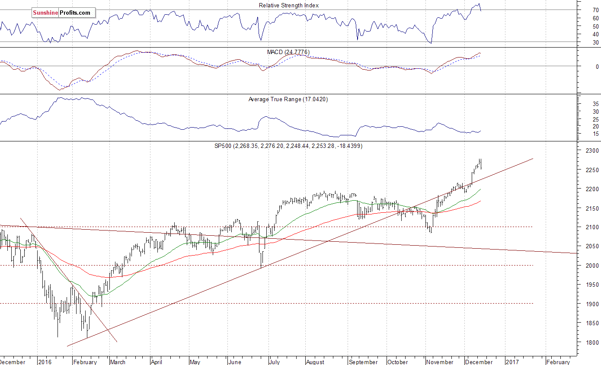601x365 pixels.
Task: Click the RSI axis value 30
Action: (x=595, y=42)
